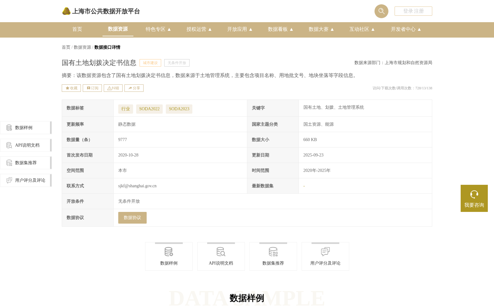Click the update date 2025-09-23
The width and height of the screenshot is (494, 308).
point(313,155)
